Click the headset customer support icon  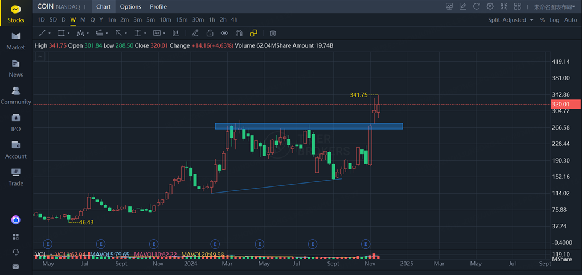click(x=15, y=252)
